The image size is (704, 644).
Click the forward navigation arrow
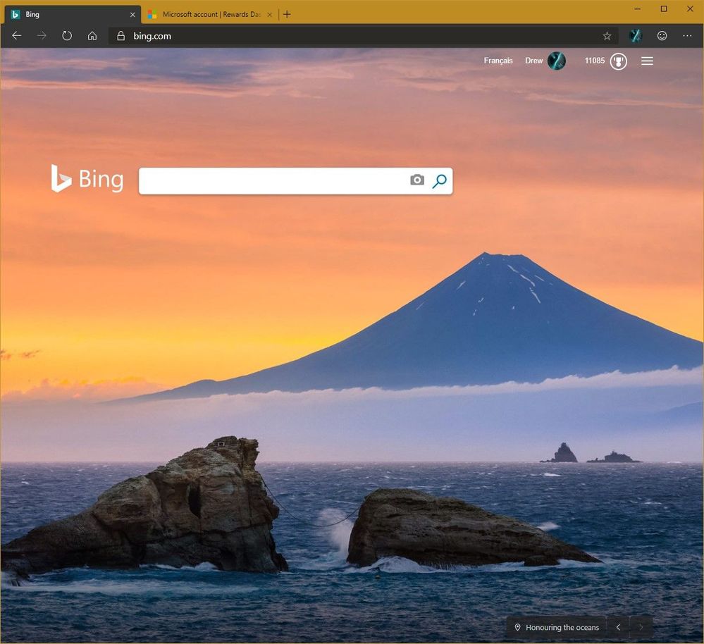(x=42, y=36)
